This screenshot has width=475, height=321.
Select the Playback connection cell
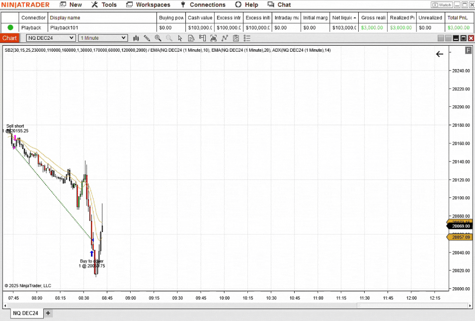coord(33,27)
